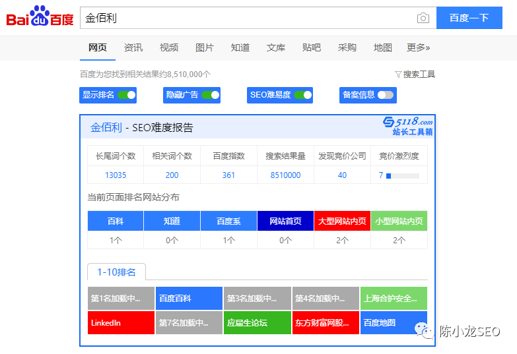517x354 pixels.
Task: Open the 百度百科 rank tile
Action: [189, 299]
